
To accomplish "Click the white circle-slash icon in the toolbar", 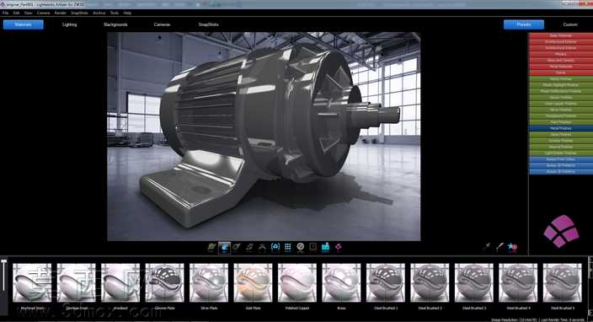I will [x=300, y=247].
